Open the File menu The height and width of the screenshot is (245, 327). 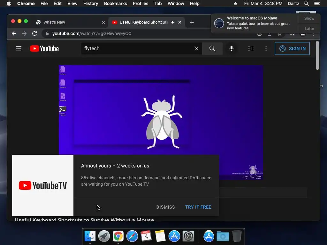44,4
